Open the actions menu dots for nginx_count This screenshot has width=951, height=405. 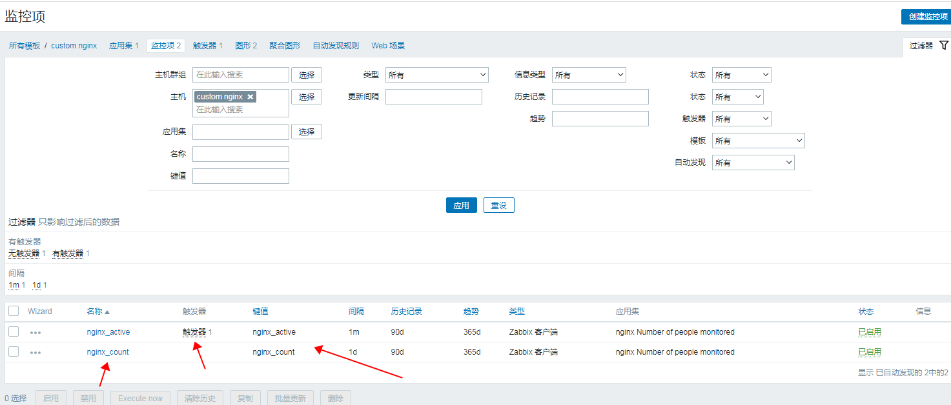coord(36,353)
